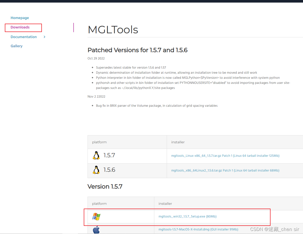Click the 'platform' header in Version 1.5.7 table

coord(99,204)
